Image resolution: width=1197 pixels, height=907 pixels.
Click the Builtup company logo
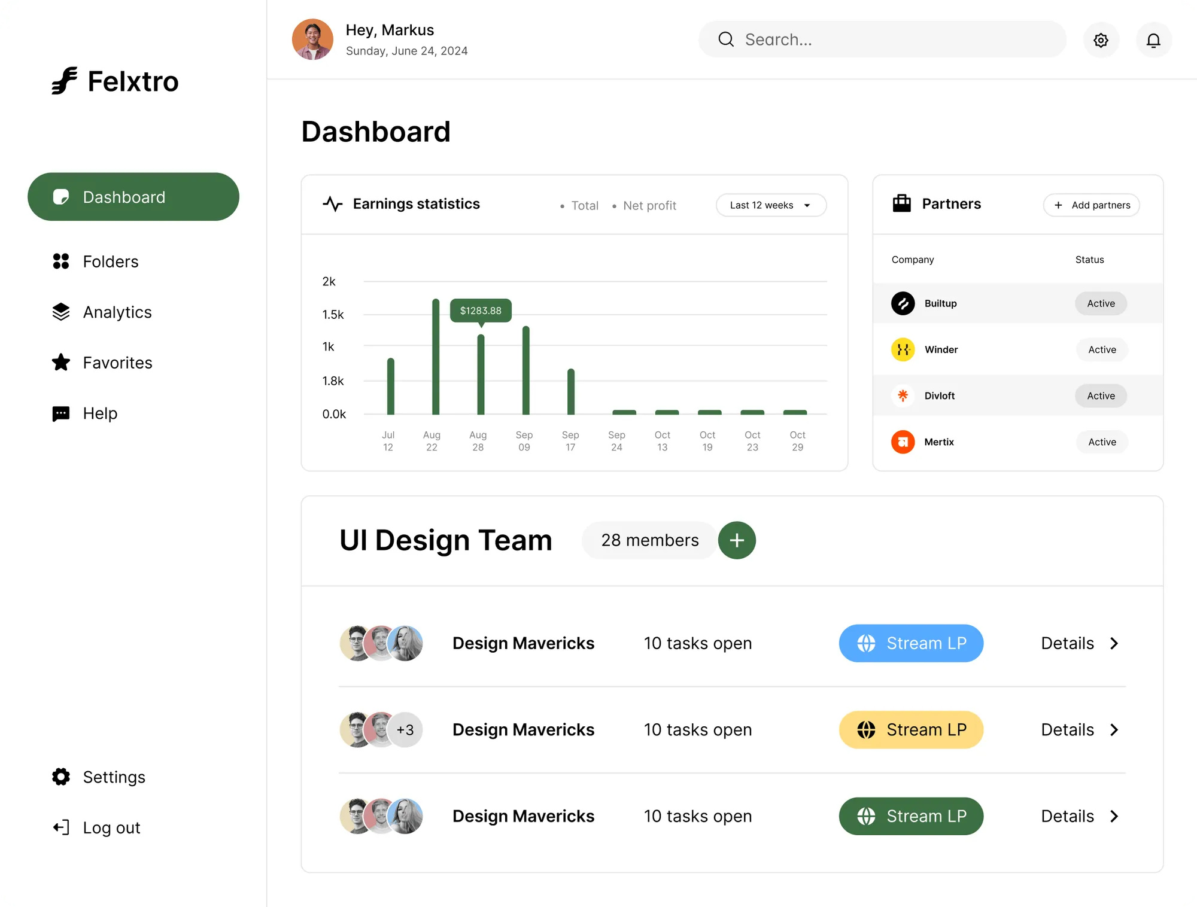pyautogui.click(x=903, y=303)
